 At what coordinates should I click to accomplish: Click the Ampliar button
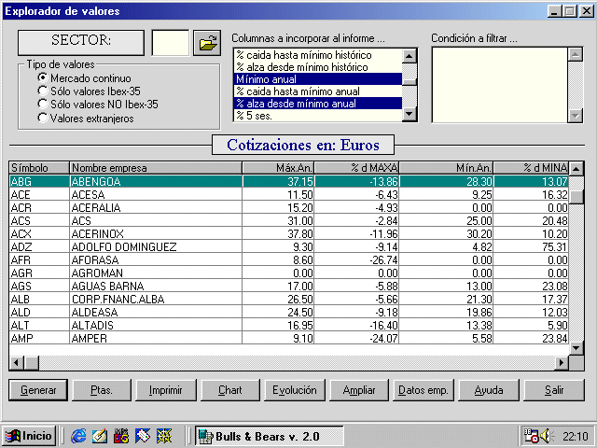tap(359, 390)
